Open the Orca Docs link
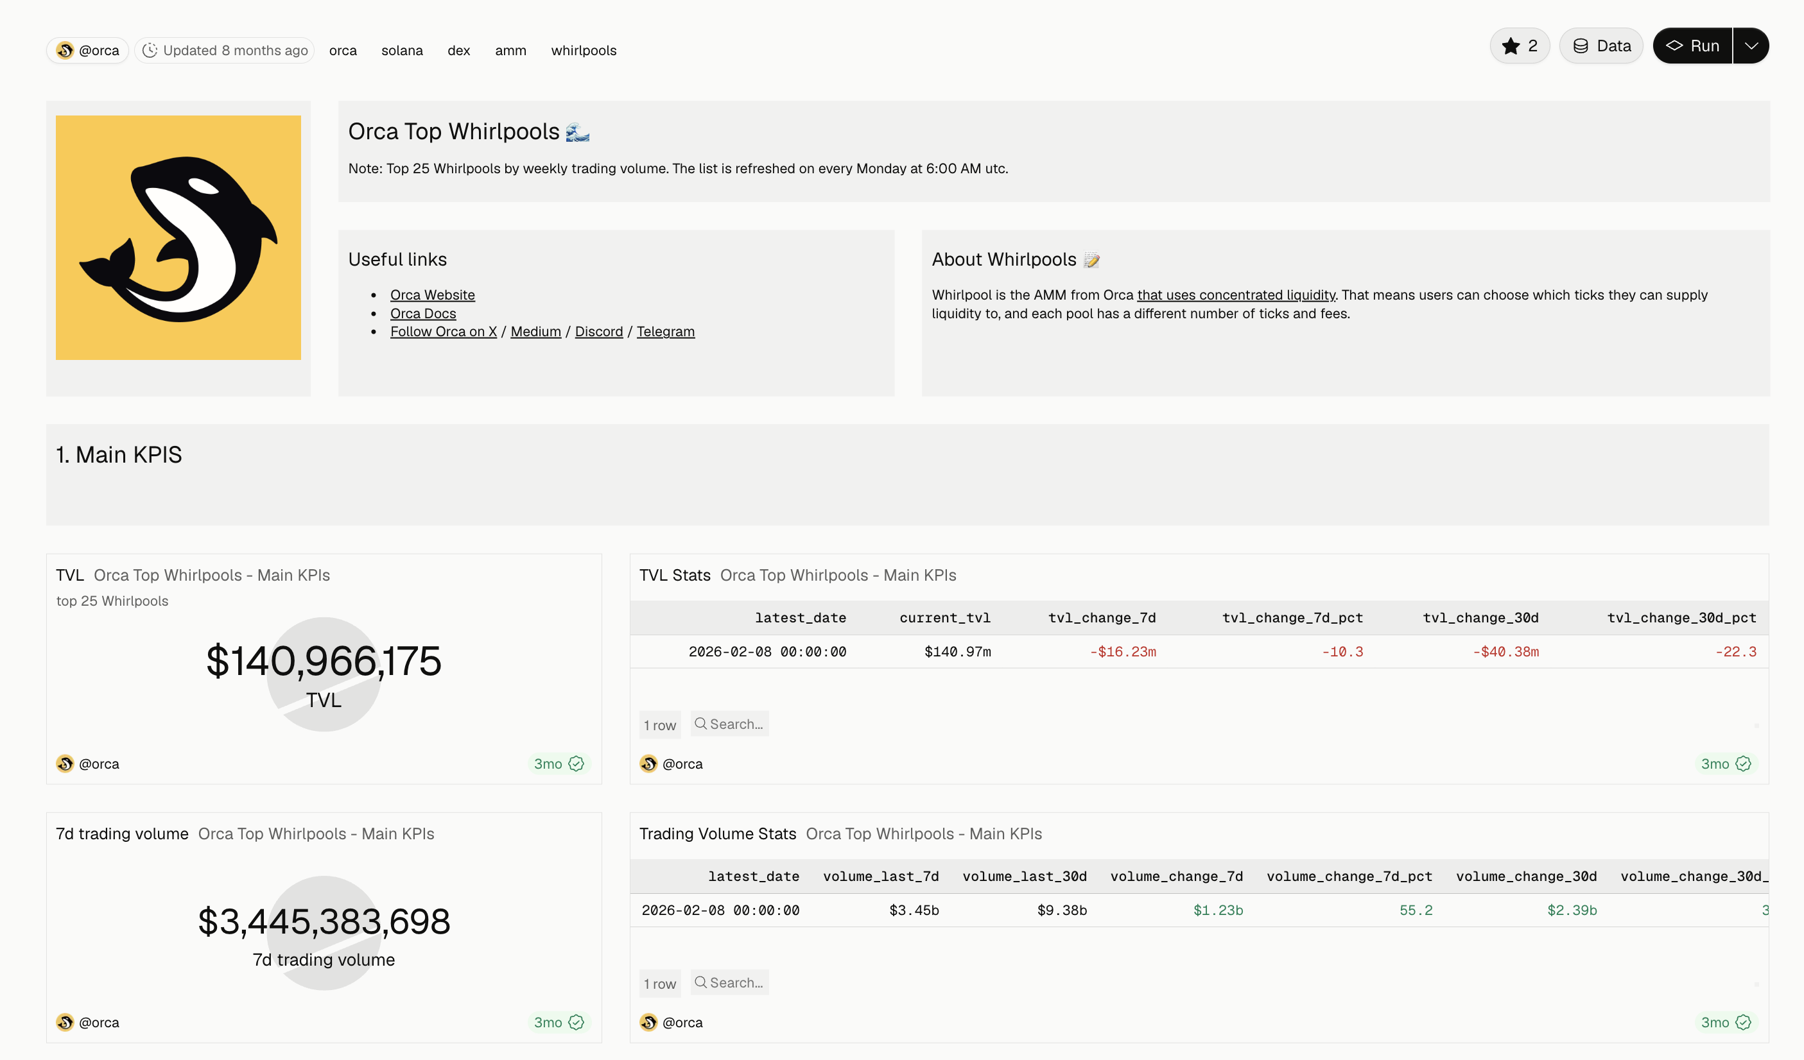Viewport: 1804px width, 1060px height. [x=423, y=313]
